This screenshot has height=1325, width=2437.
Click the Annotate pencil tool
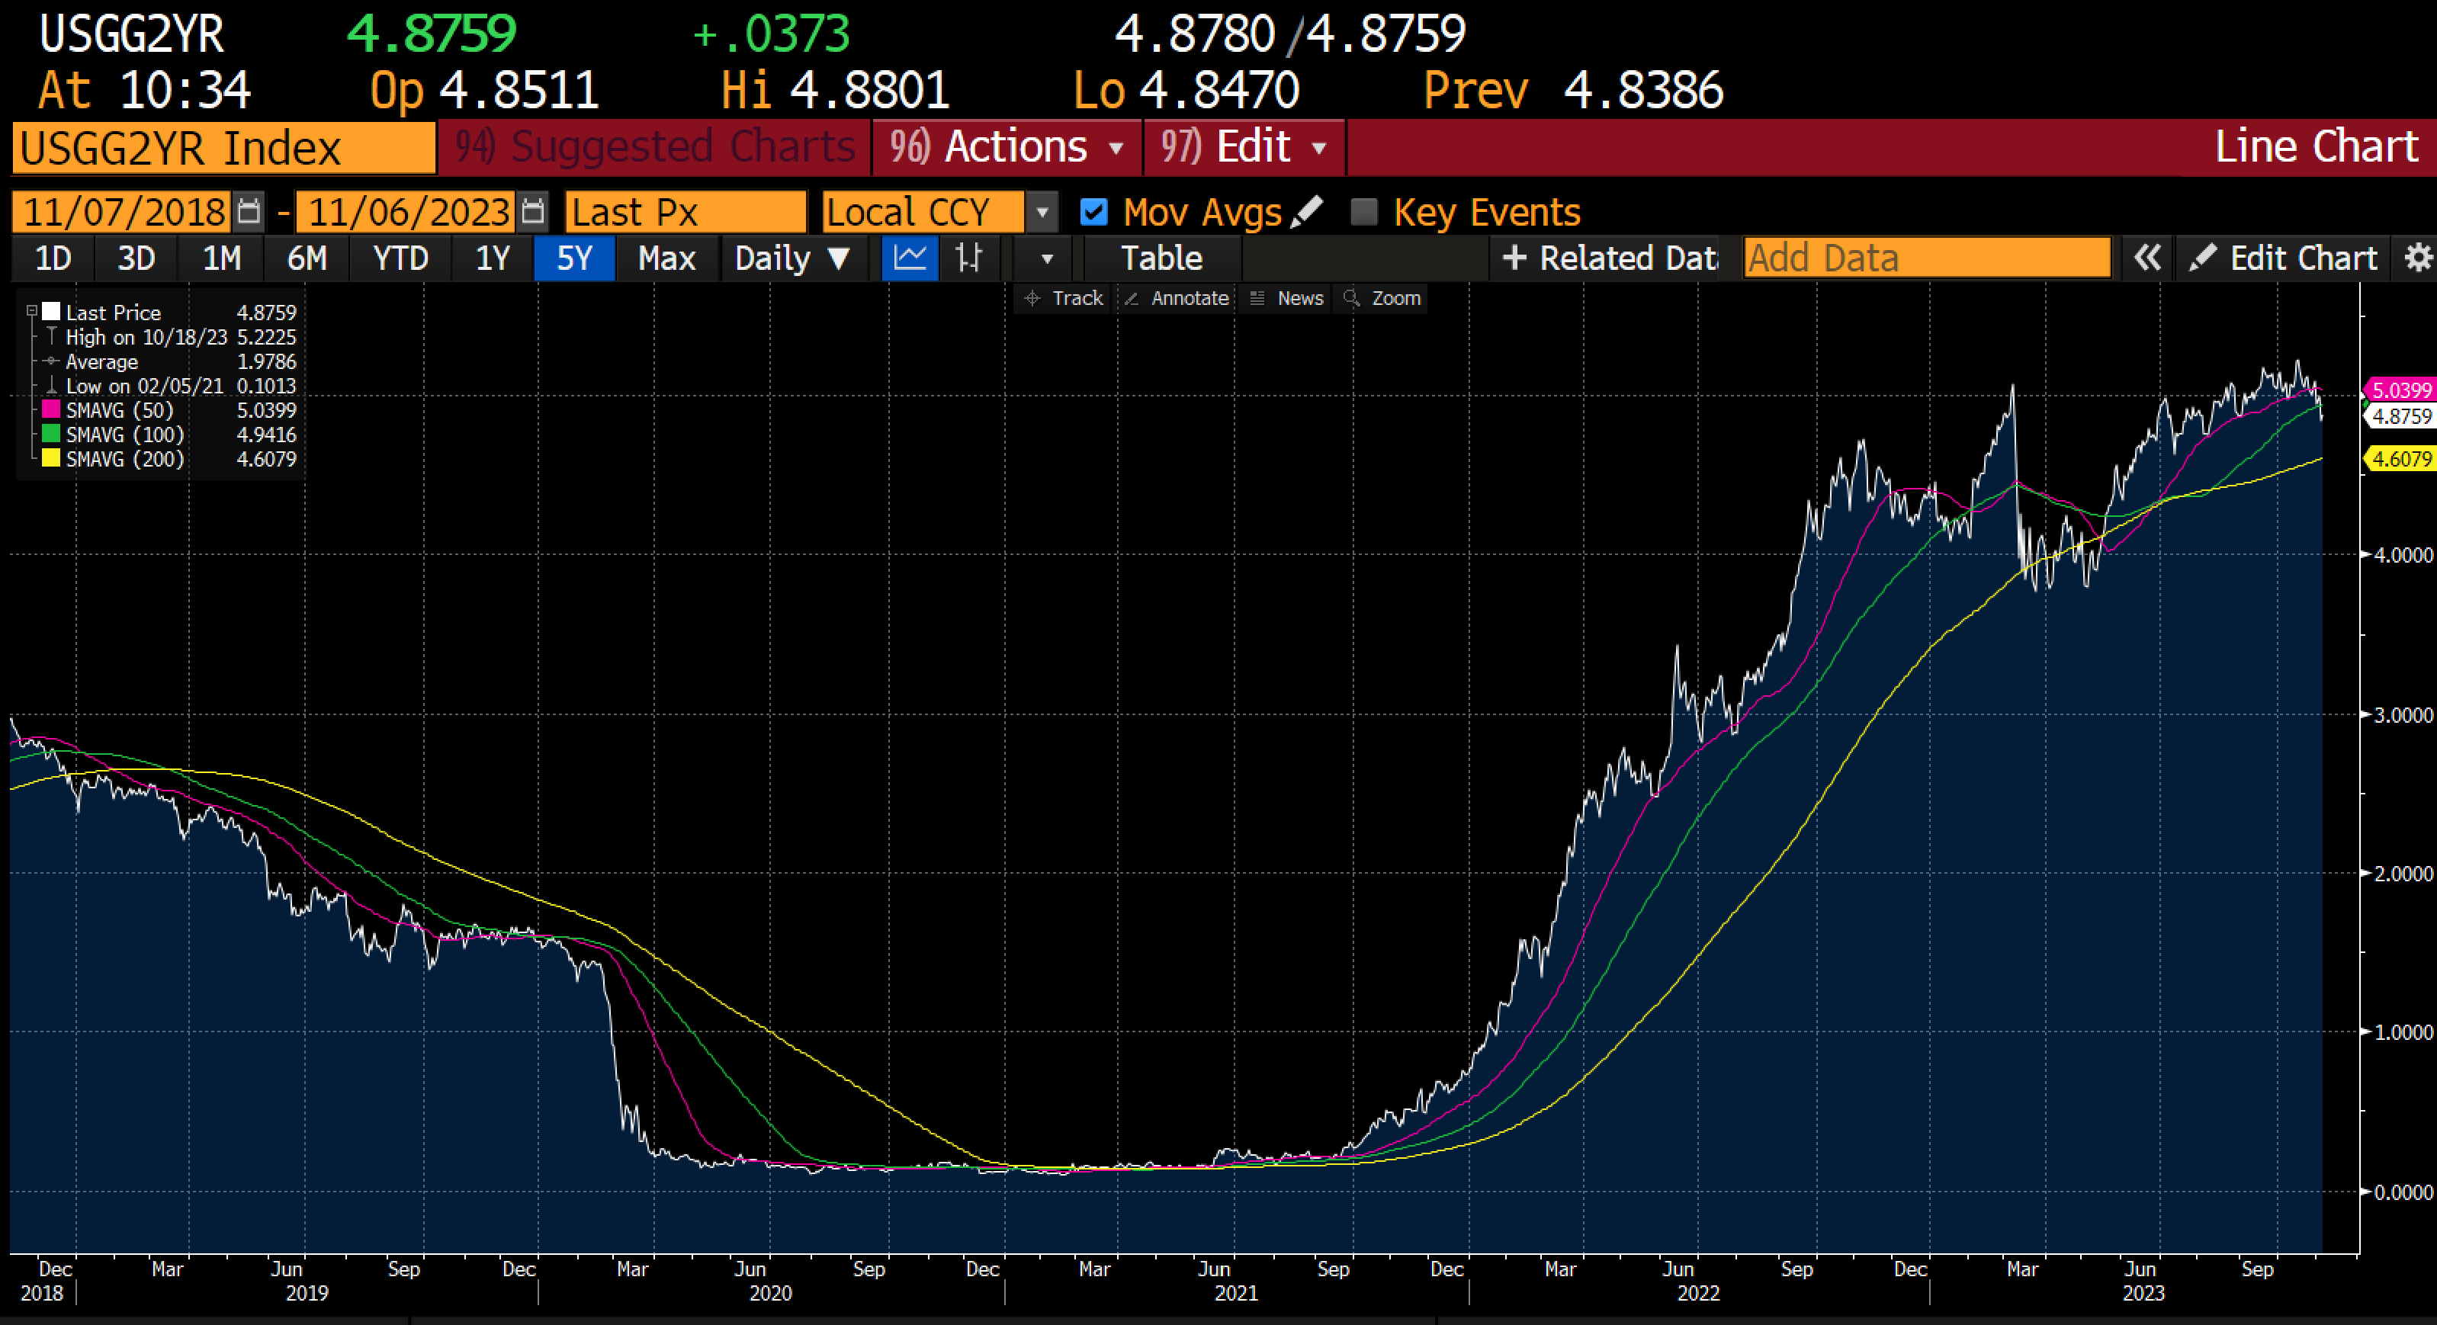pyautogui.click(x=1175, y=298)
